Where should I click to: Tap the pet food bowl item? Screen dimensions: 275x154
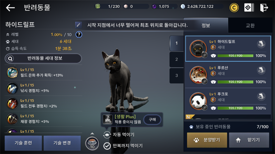(92, 143)
